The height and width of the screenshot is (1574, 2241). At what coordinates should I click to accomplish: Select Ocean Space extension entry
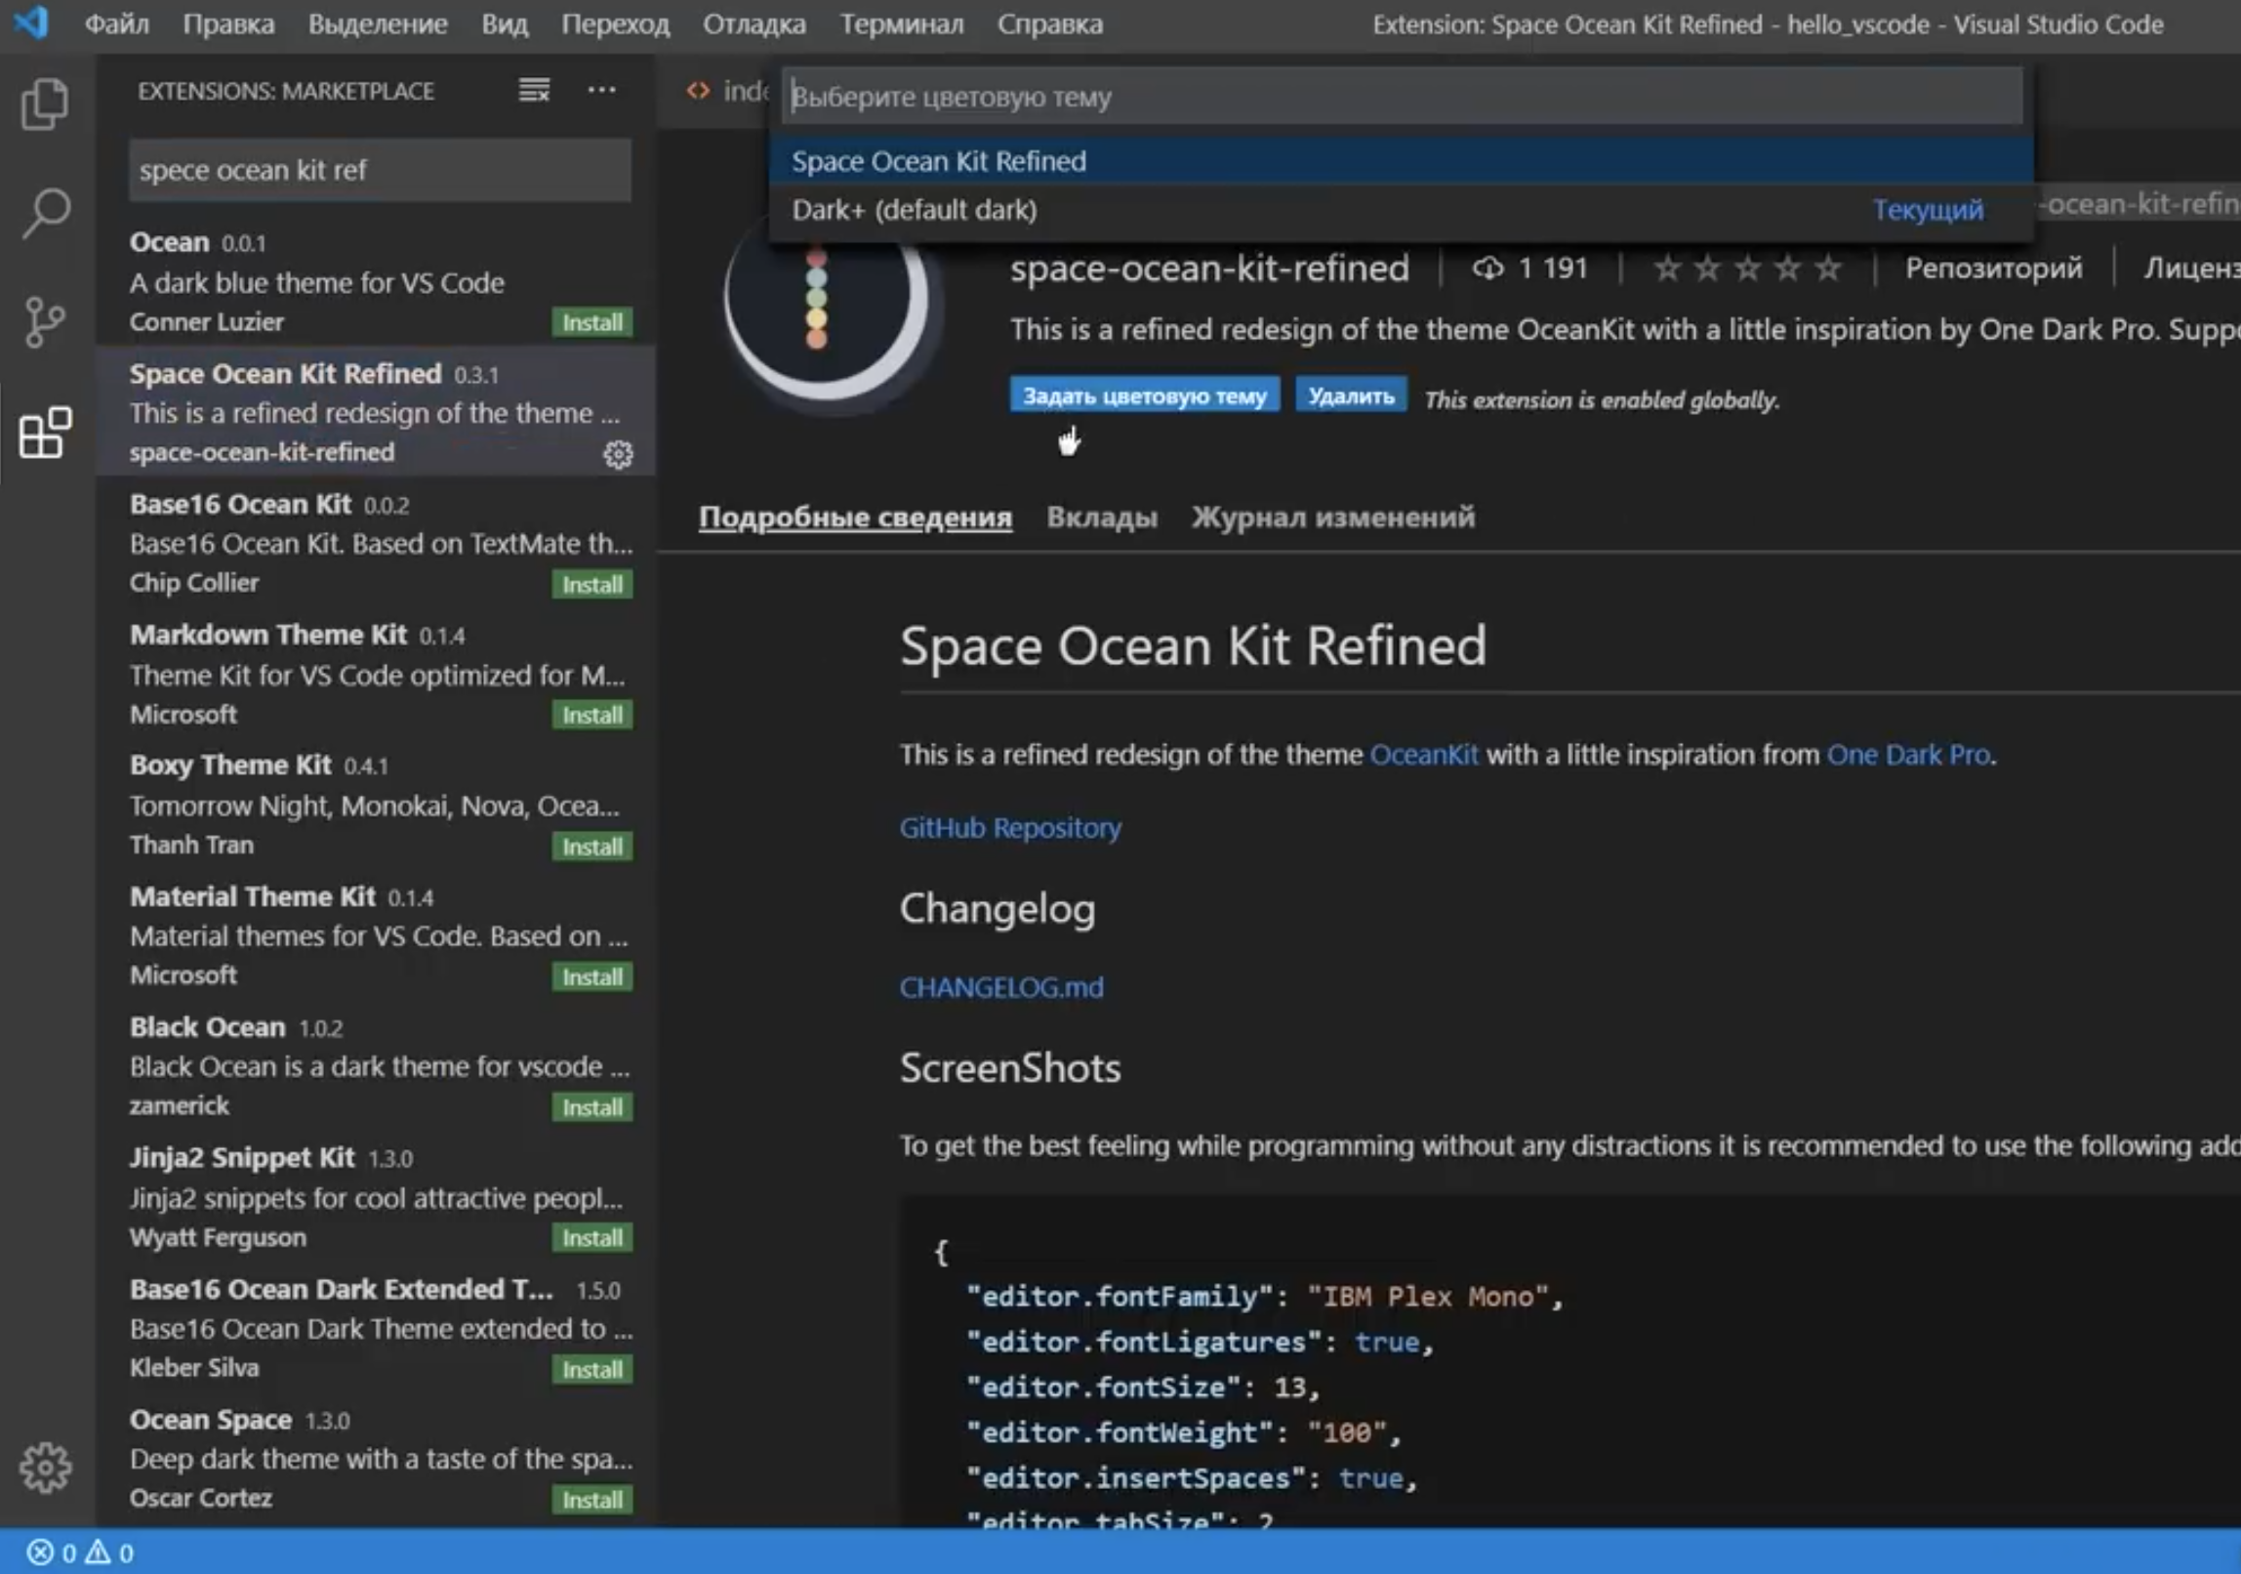coord(376,1458)
